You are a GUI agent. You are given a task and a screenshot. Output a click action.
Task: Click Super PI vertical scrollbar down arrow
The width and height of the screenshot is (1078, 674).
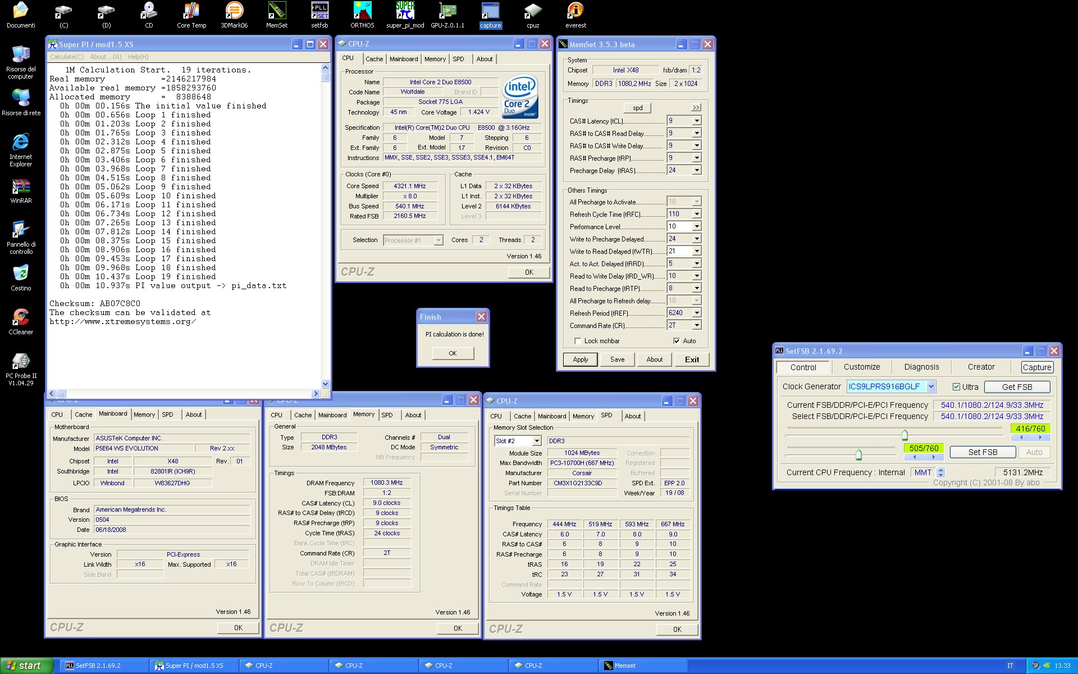325,384
